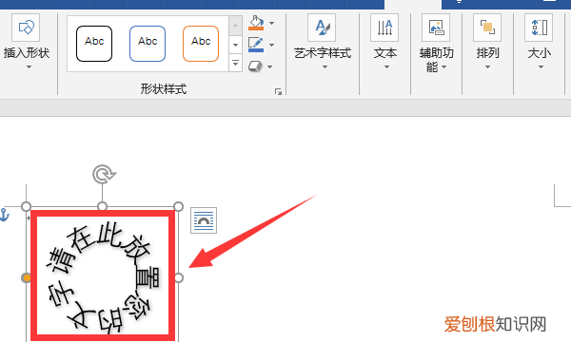The height and width of the screenshot is (342, 571).
Task: Expand the 辅助功能 dropdown arrow
Action: 443,67
